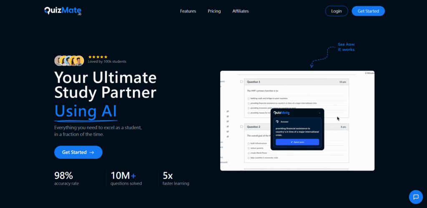Open the Features nav item
This screenshot has width=427, height=208.
point(188,11)
